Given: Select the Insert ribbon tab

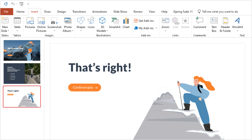Looking at the screenshot, I should [34, 12].
